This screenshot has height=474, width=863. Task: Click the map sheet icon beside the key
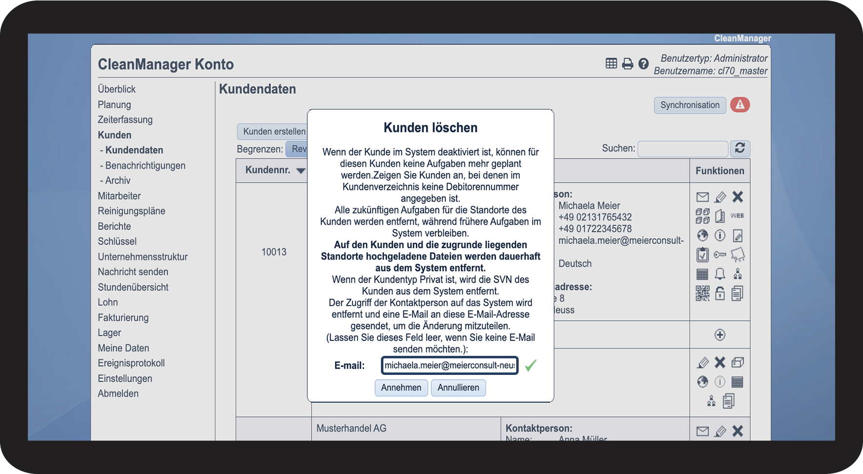pyautogui.click(x=737, y=255)
